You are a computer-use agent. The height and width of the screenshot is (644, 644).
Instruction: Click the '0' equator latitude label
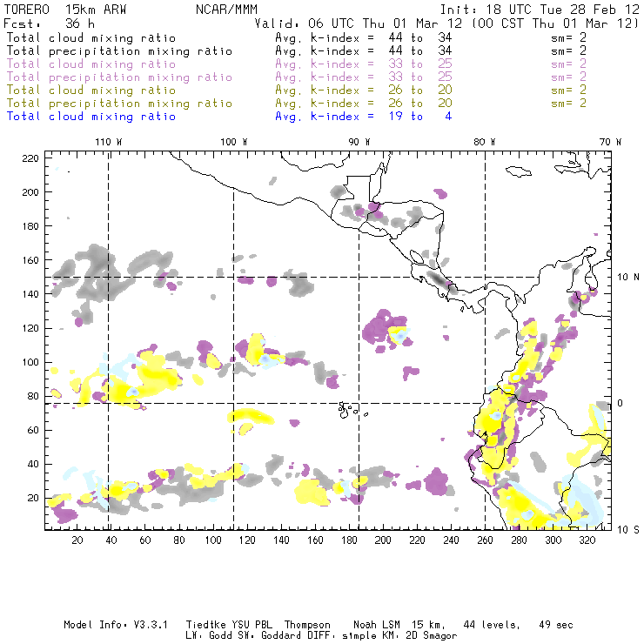coord(621,403)
